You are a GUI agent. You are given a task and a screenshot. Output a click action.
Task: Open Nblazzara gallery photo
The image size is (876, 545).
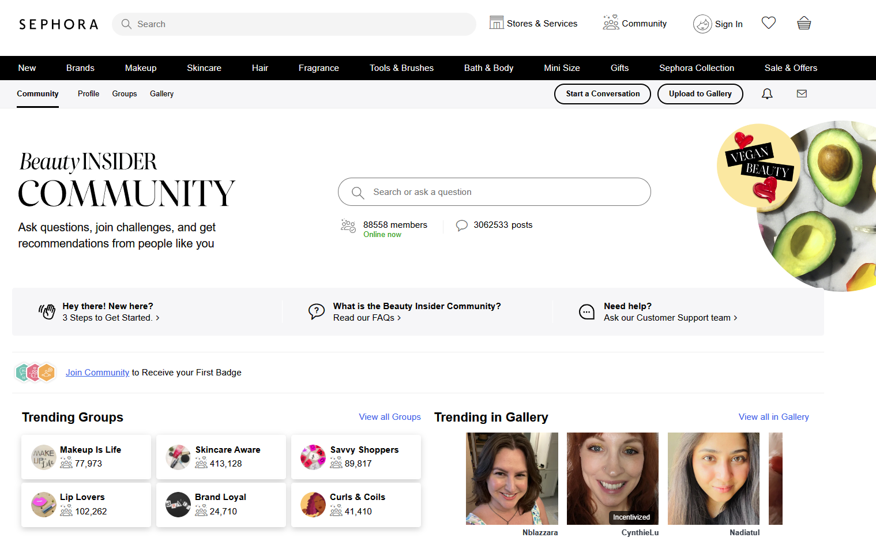(512, 479)
